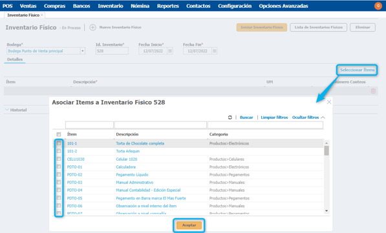Open the Inventario menu
386x233 pixels.
click(111, 6)
